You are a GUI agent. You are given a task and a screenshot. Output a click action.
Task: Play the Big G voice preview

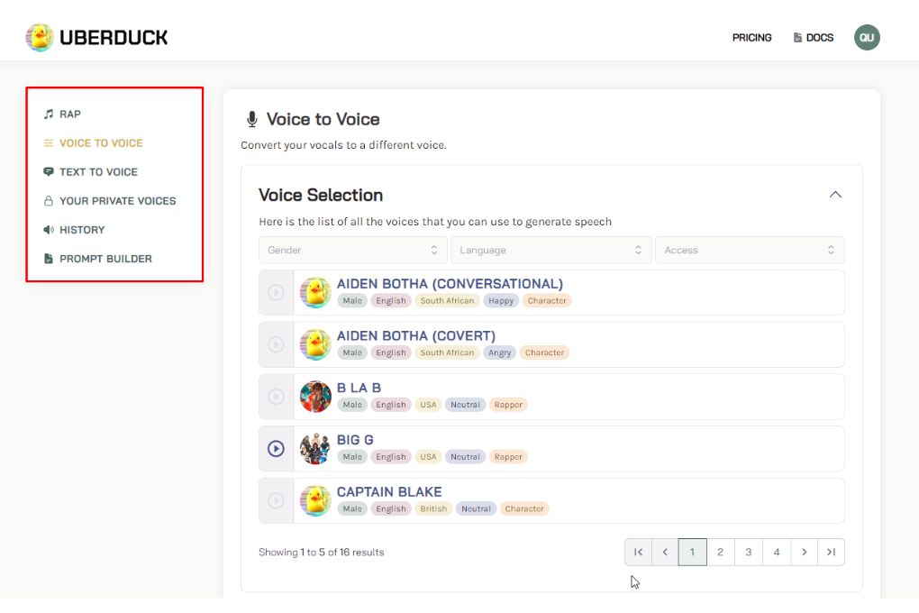(277, 448)
